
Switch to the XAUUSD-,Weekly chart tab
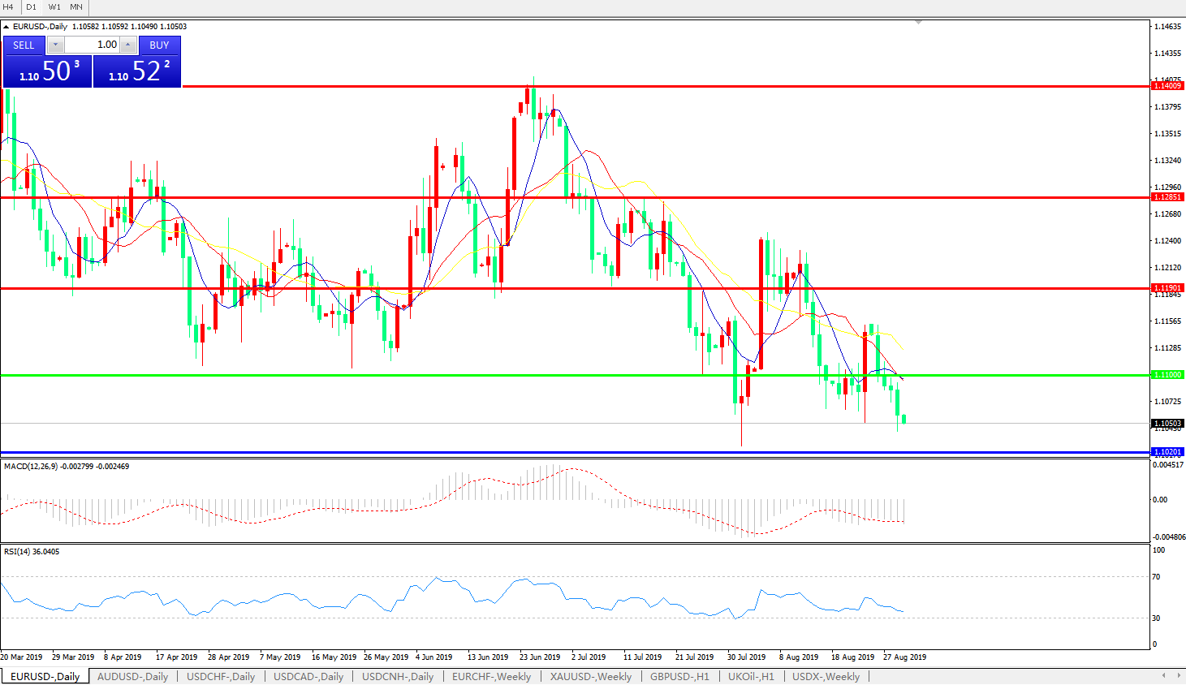[590, 676]
